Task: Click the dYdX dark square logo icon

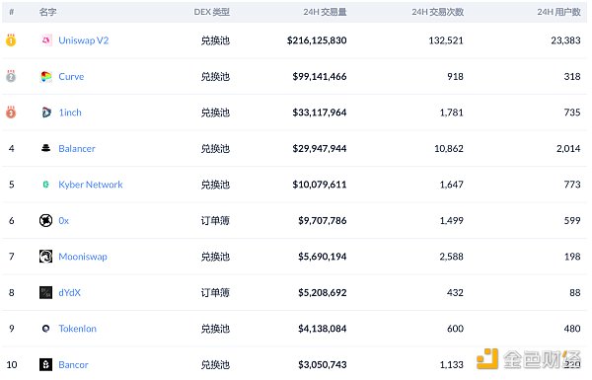Action: [x=46, y=292]
